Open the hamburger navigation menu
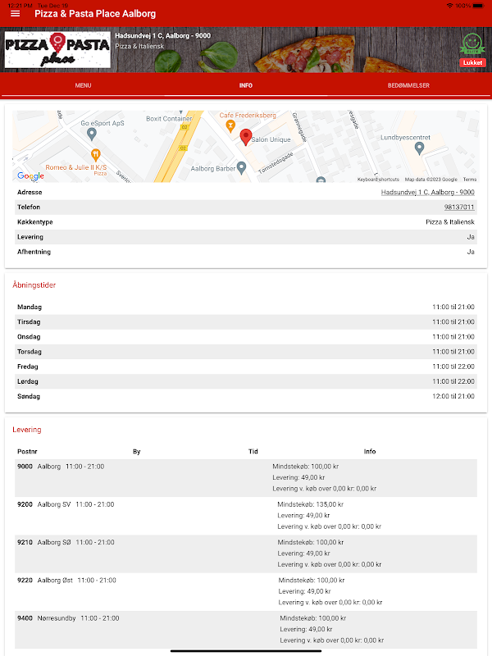Viewport: 492px width, 656px height. 15,13
